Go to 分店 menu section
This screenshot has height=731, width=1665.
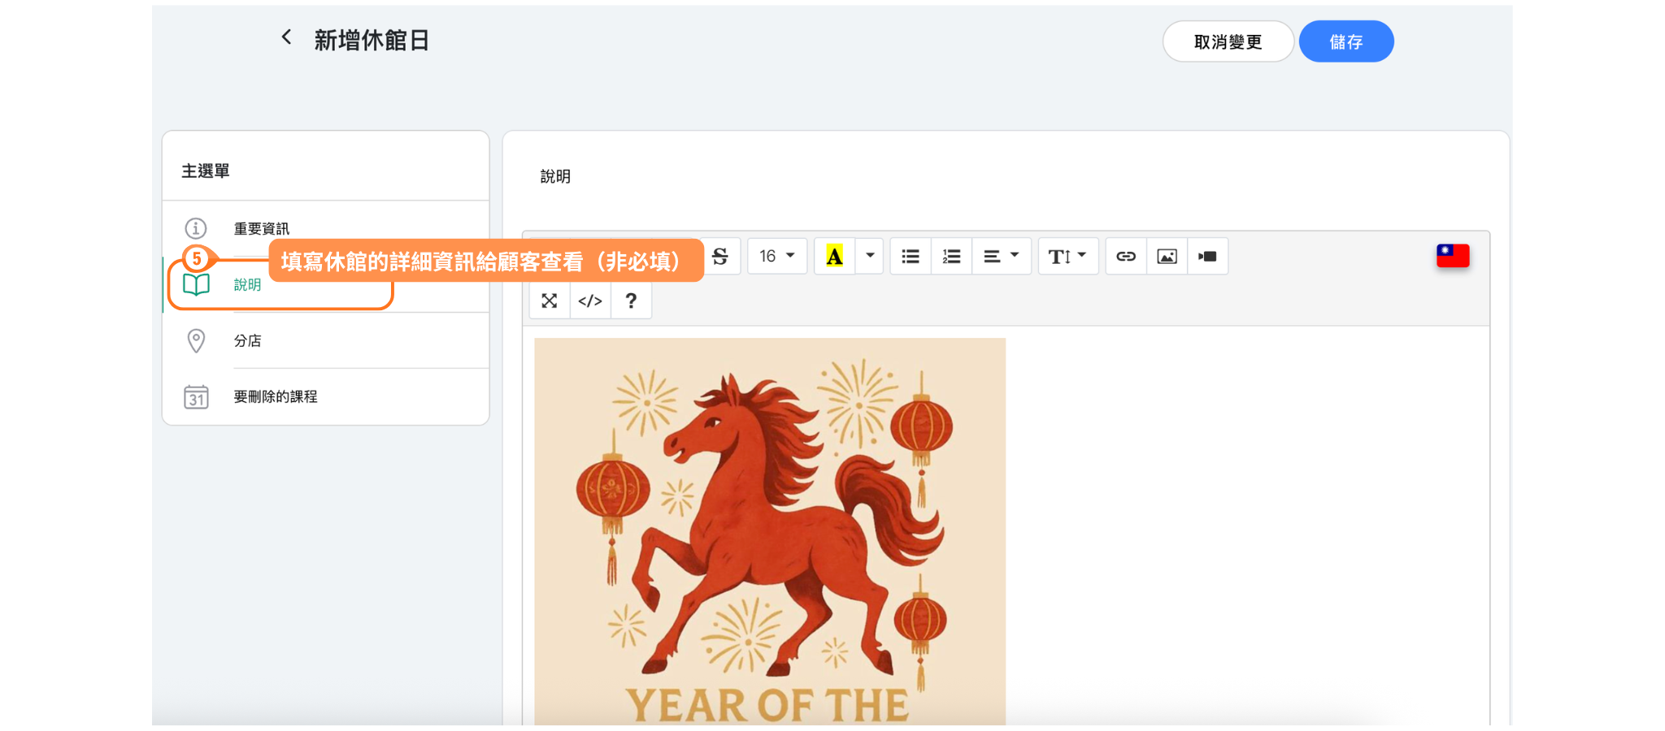248,341
